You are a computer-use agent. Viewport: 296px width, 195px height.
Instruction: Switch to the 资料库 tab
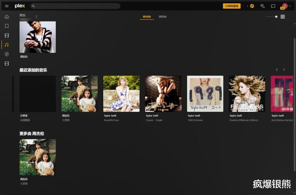tap(162, 17)
